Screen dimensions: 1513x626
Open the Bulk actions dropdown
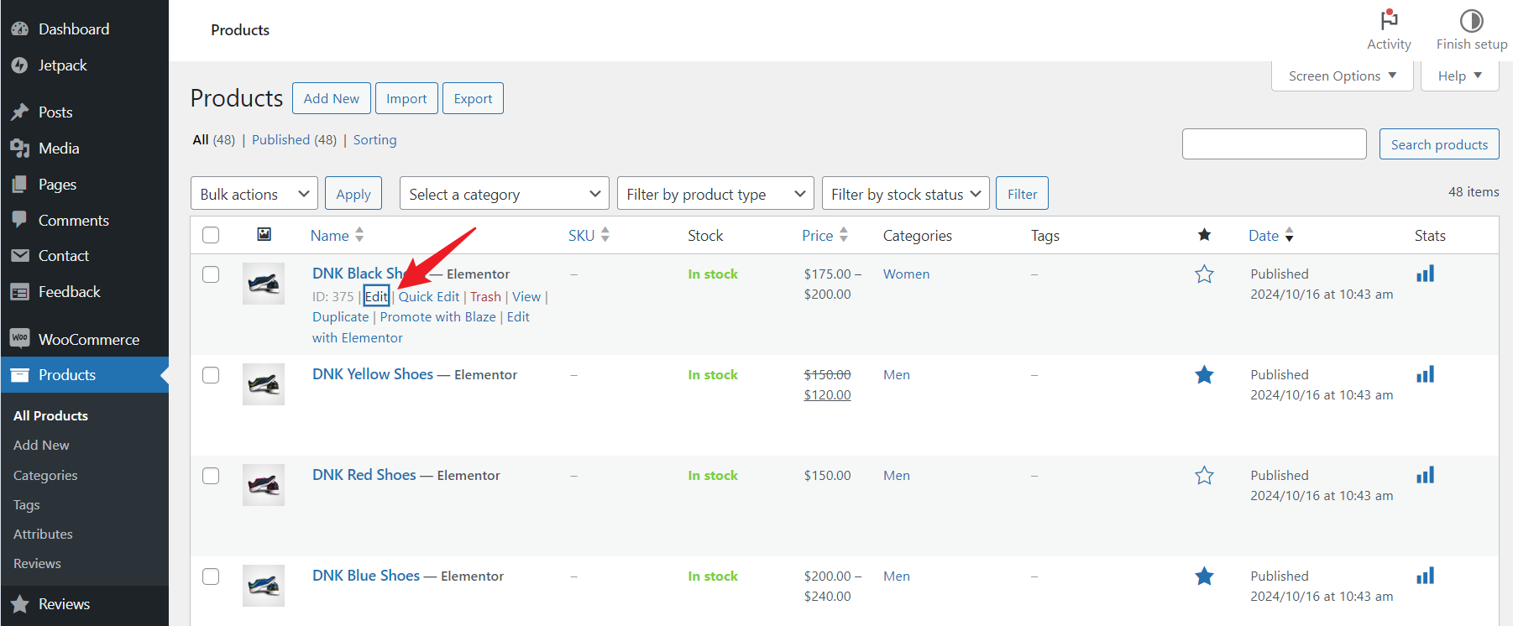(x=254, y=194)
